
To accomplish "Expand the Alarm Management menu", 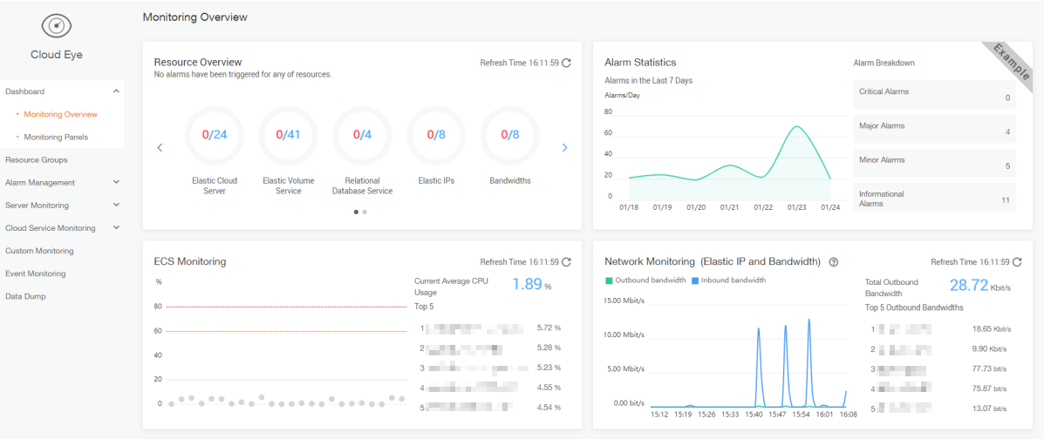I will tap(116, 183).
